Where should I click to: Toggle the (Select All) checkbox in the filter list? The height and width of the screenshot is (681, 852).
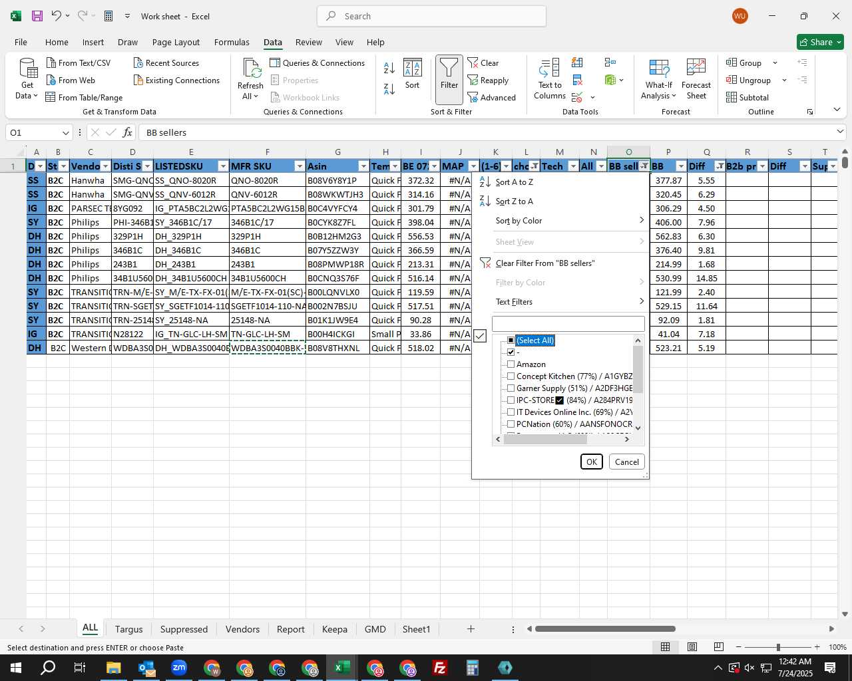(511, 340)
